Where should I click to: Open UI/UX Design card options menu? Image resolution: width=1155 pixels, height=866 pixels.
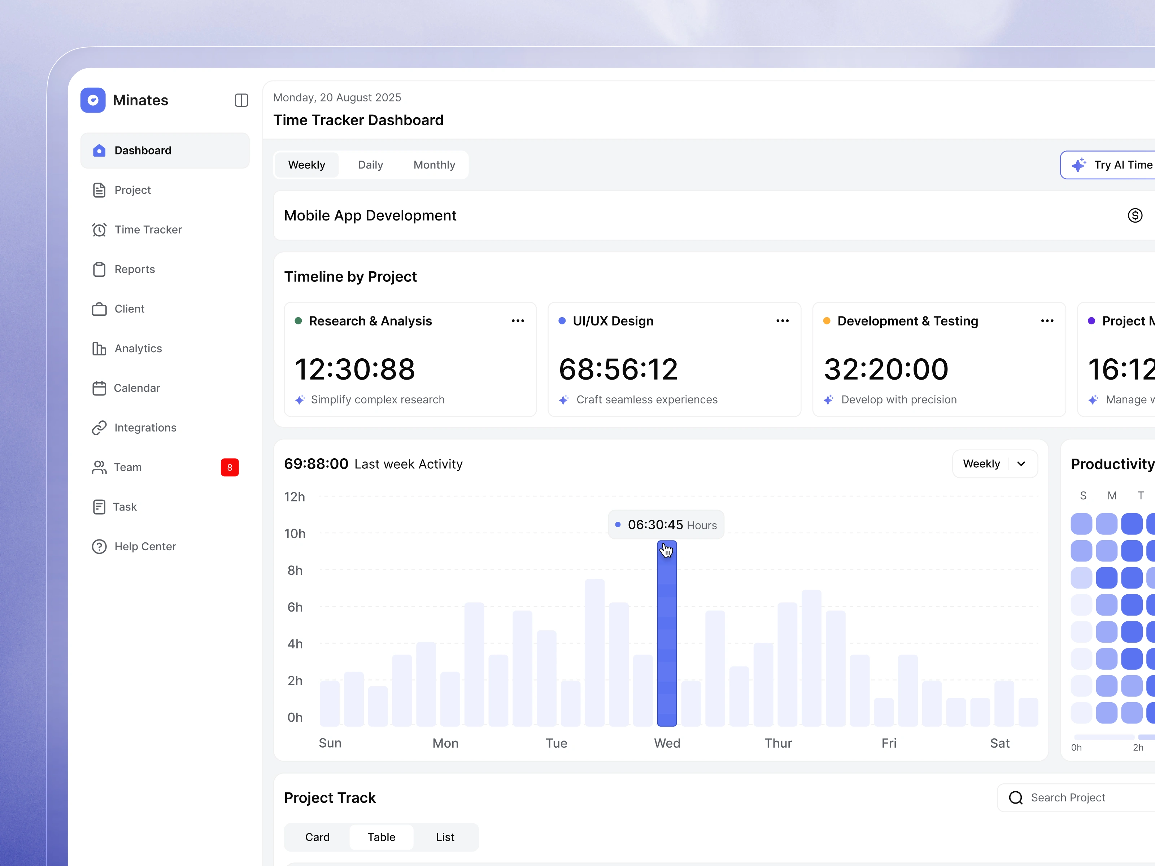782,321
